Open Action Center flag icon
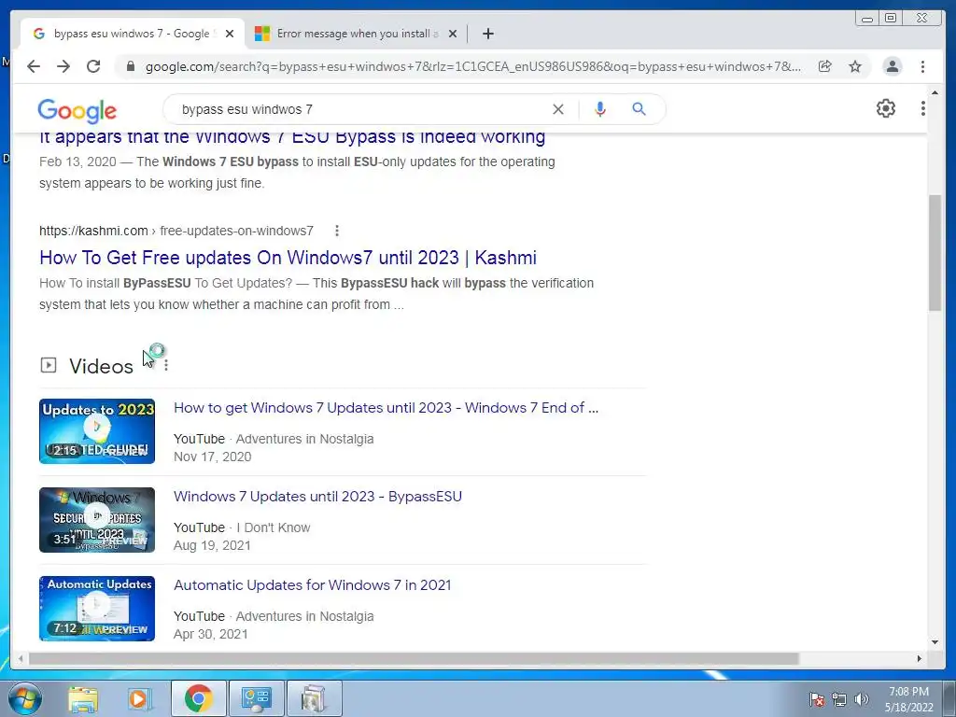Screen dimensions: 956x717 pos(816,699)
